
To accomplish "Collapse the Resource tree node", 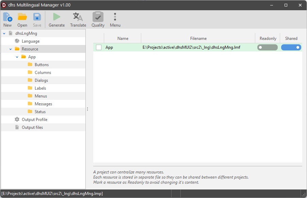I will [11, 49].
